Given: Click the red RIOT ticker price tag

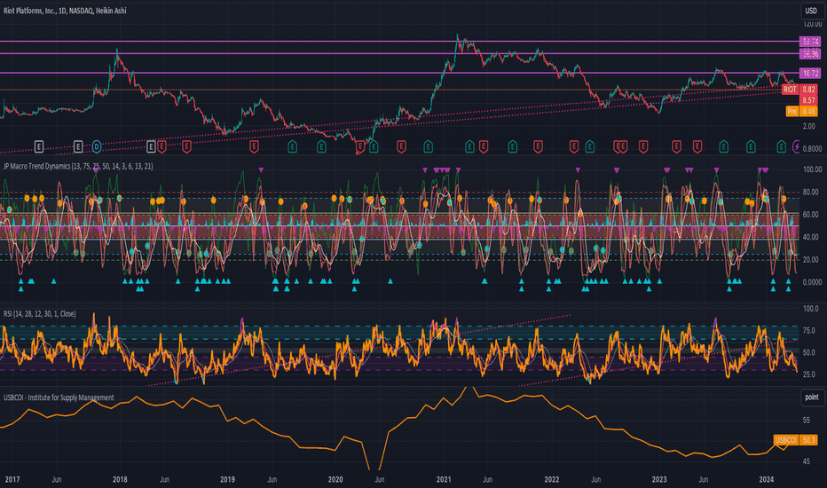Looking at the screenshot, I should 799,89.
